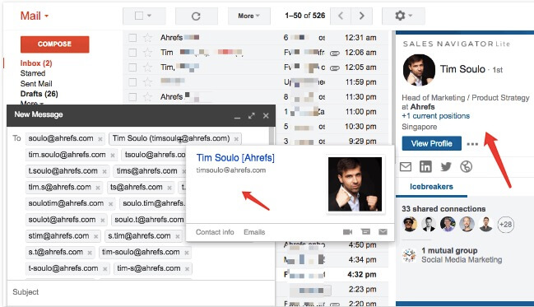Tick checkbox beside 11:30 pm Ahrefs email
534x307 pixels.
[x=132, y=97]
